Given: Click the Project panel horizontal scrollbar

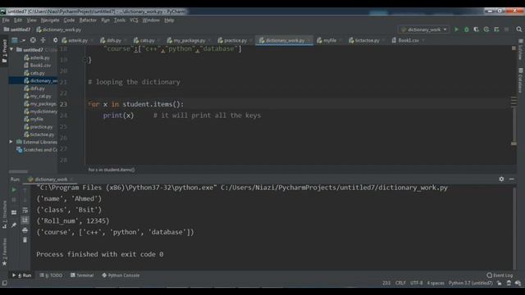Looking at the screenshot, I should pyautogui.click(x=18, y=171).
